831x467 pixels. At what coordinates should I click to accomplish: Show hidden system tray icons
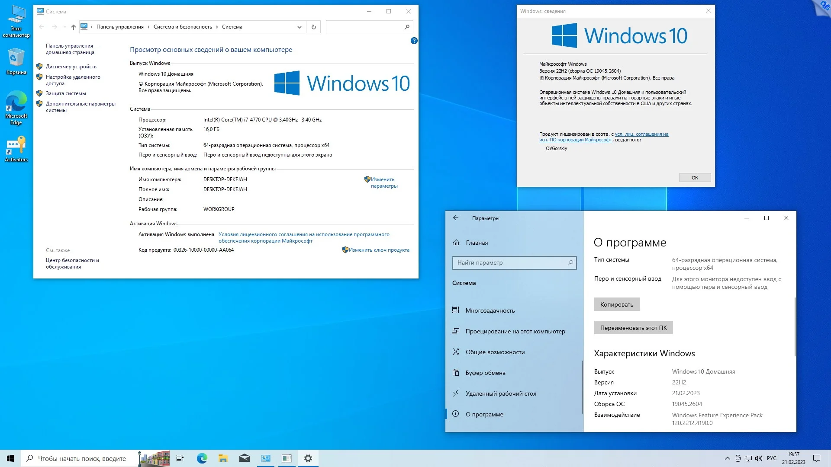click(727, 458)
